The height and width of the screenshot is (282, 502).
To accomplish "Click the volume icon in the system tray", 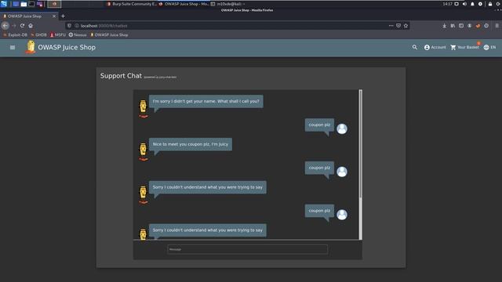I will click(464, 4).
